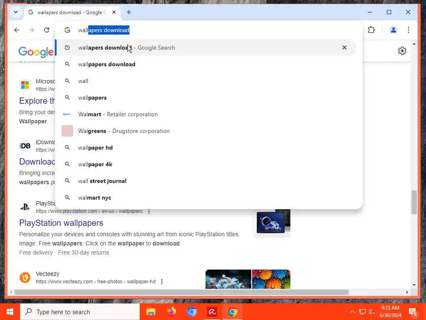Click the Vecteezy colorful droplets thumbnail
The image size is (426, 320).
[x=271, y=279]
